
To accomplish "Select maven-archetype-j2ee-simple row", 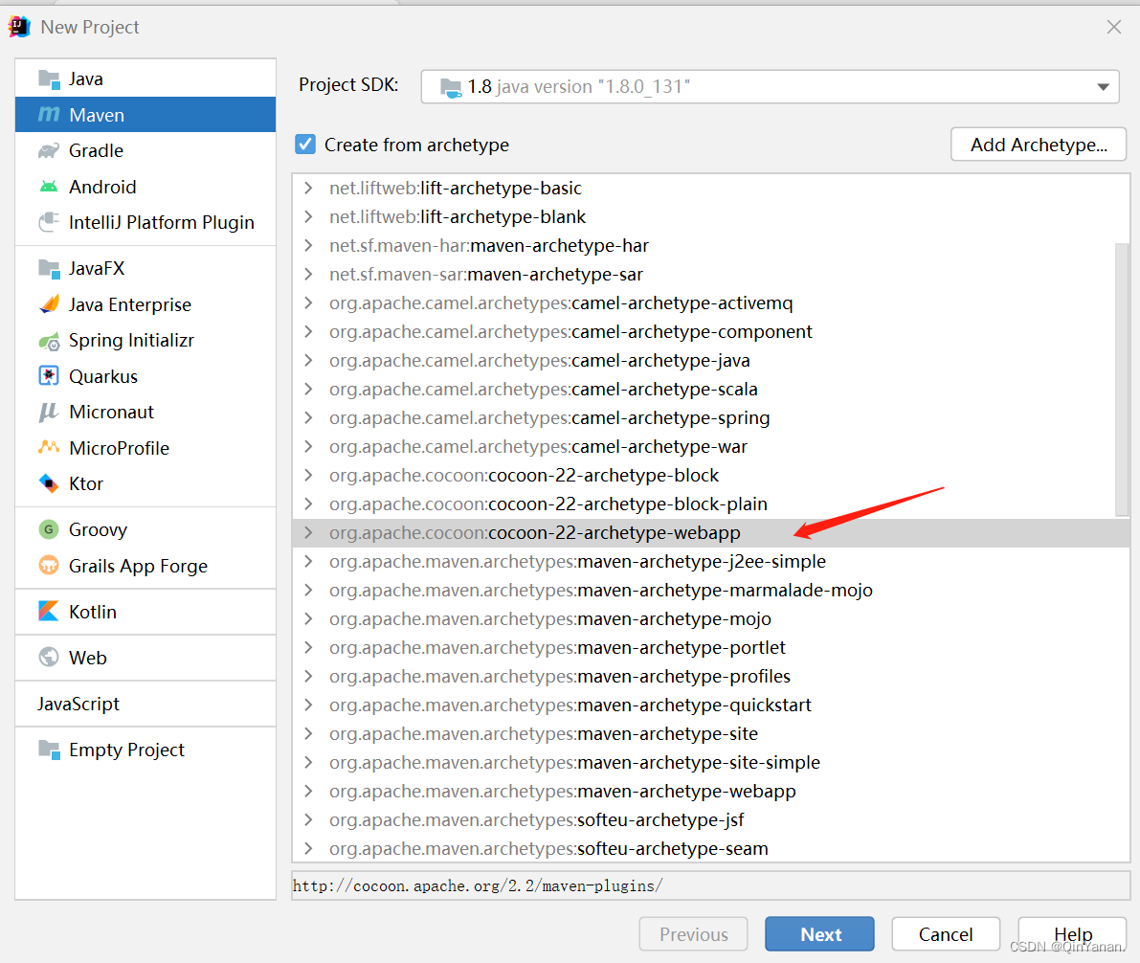I will click(710, 562).
